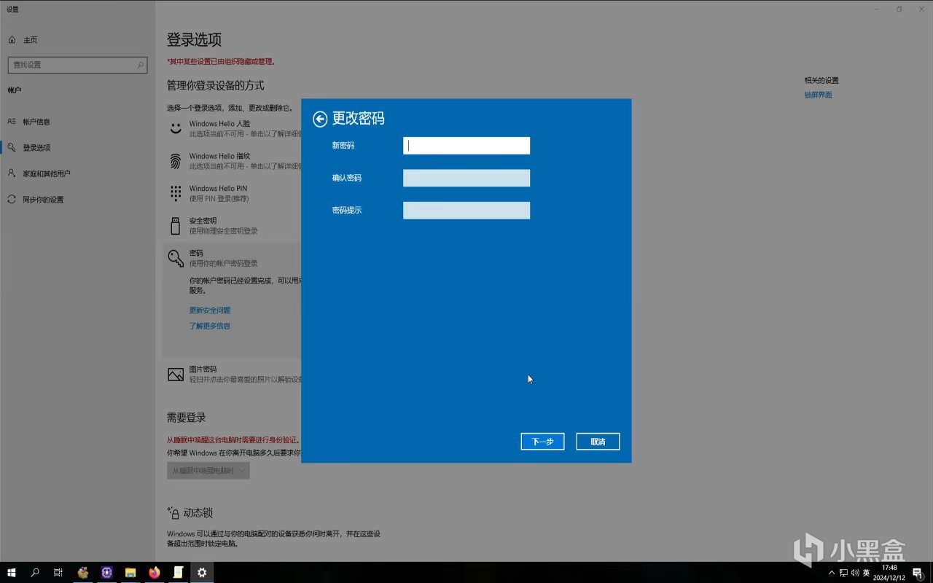
Task: Click the 帐户 sidebar section label
Action: tap(15, 90)
